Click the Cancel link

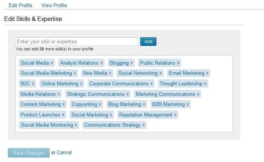[x=64, y=153]
